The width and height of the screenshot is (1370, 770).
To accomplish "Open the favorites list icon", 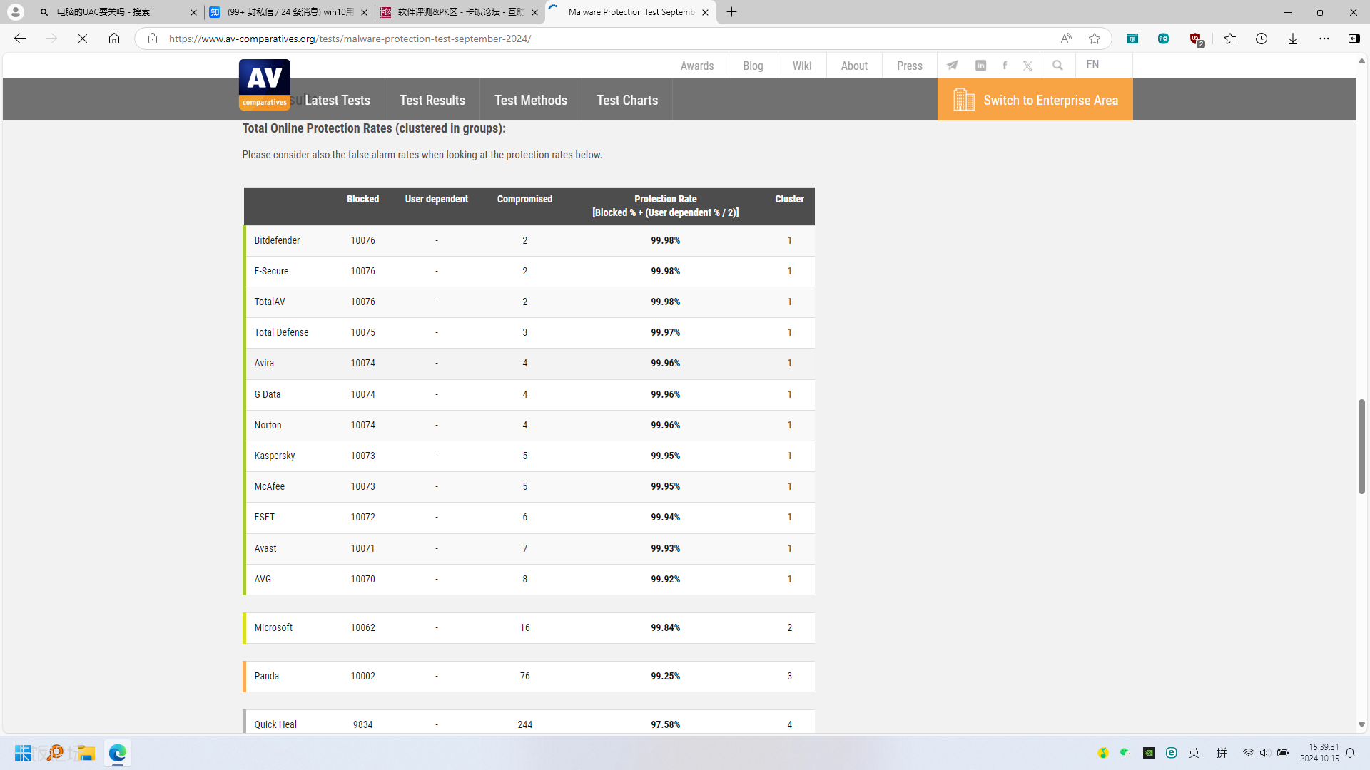I will click(x=1230, y=38).
